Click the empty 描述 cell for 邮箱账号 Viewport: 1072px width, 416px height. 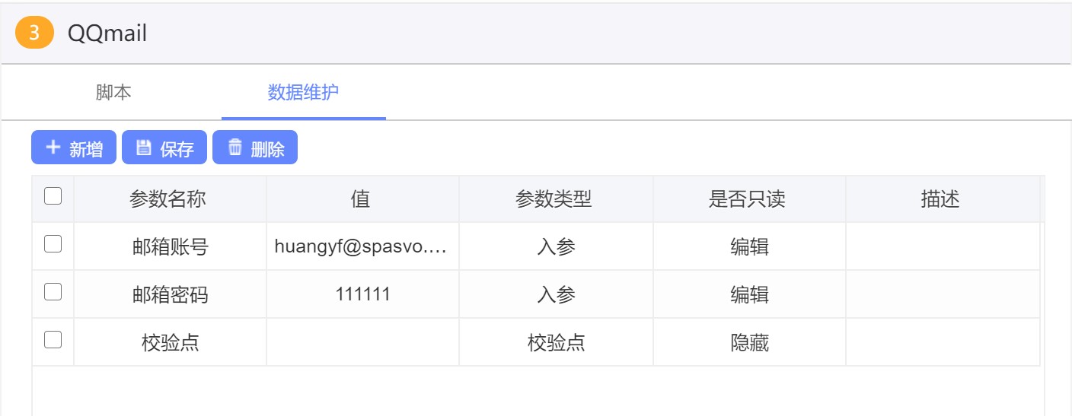(x=942, y=246)
